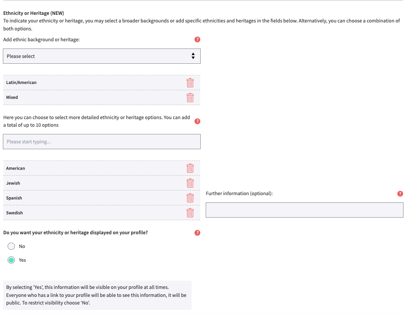Show help for detailed ethnicity options
This screenshot has width=406, height=315.
coord(197,121)
